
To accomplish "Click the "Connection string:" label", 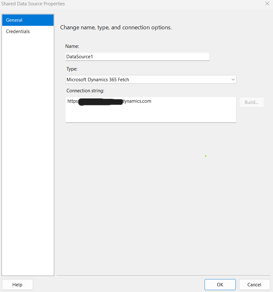I will point(85,91).
